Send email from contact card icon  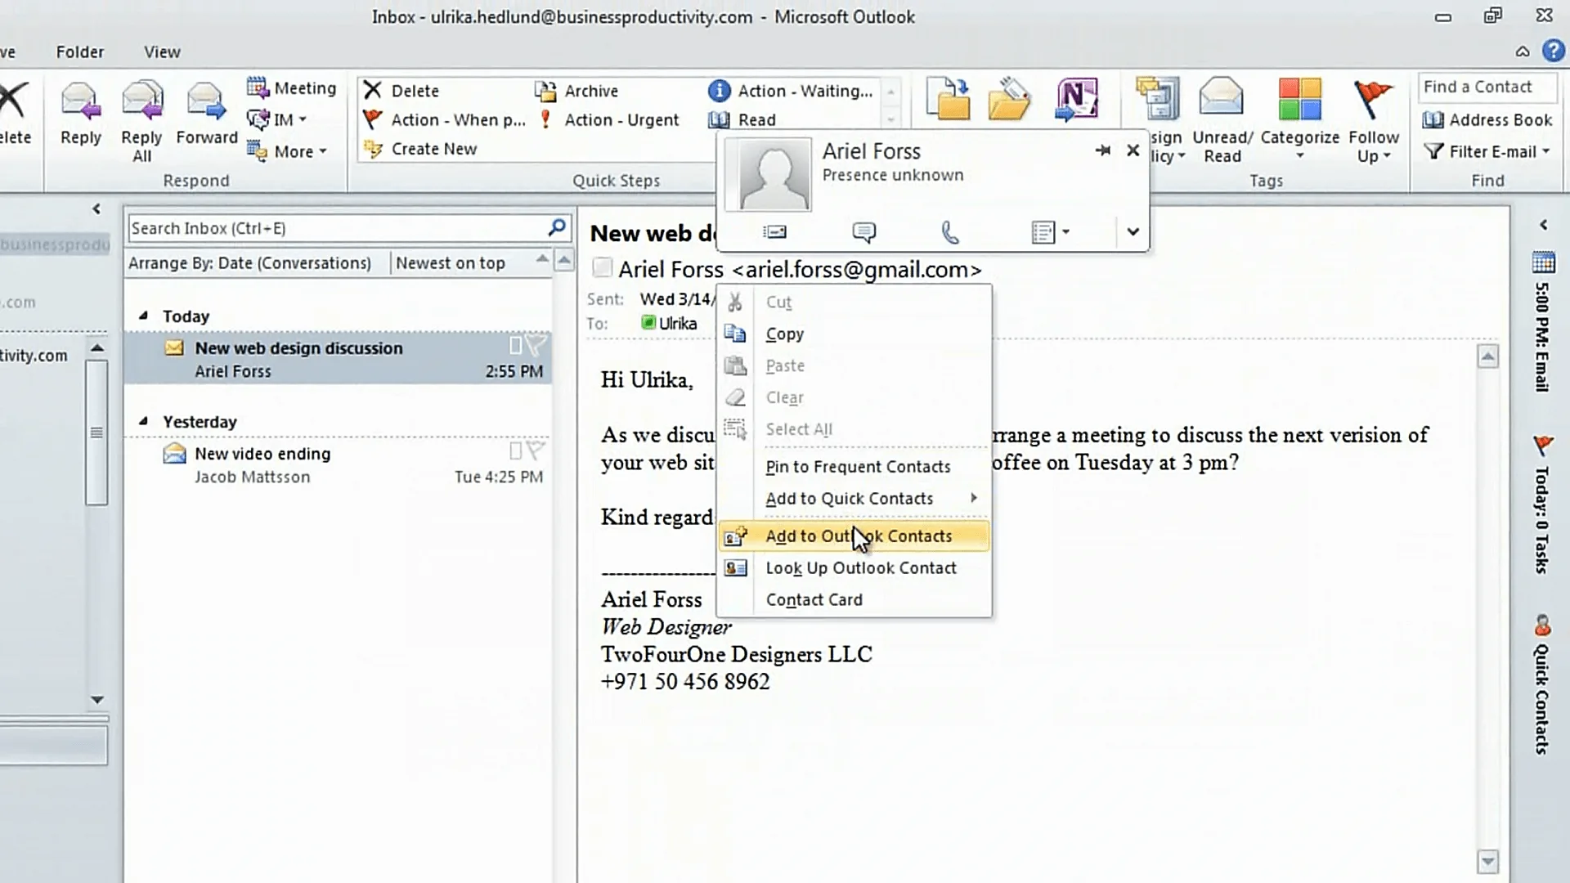pyautogui.click(x=774, y=232)
